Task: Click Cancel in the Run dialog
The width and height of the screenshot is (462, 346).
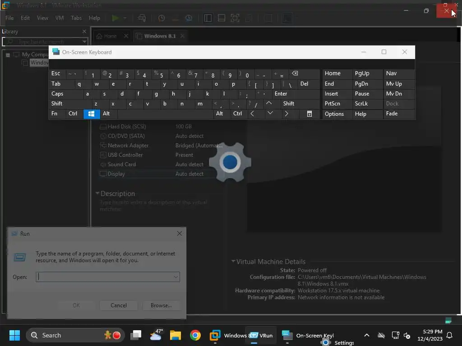Action: click(x=119, y=305)
